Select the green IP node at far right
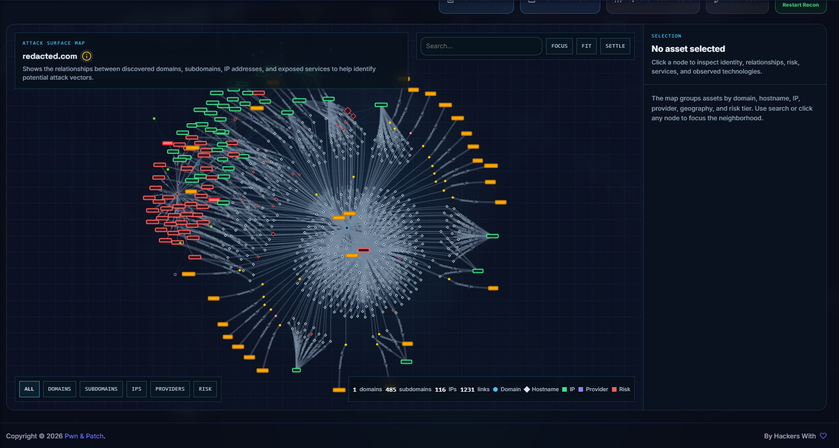 pos(492,236)
